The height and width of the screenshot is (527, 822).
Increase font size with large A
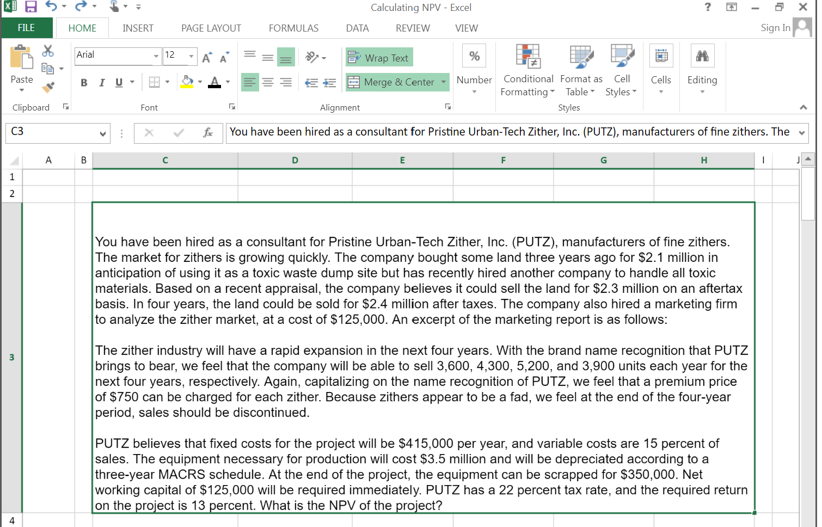click(207, 58)
